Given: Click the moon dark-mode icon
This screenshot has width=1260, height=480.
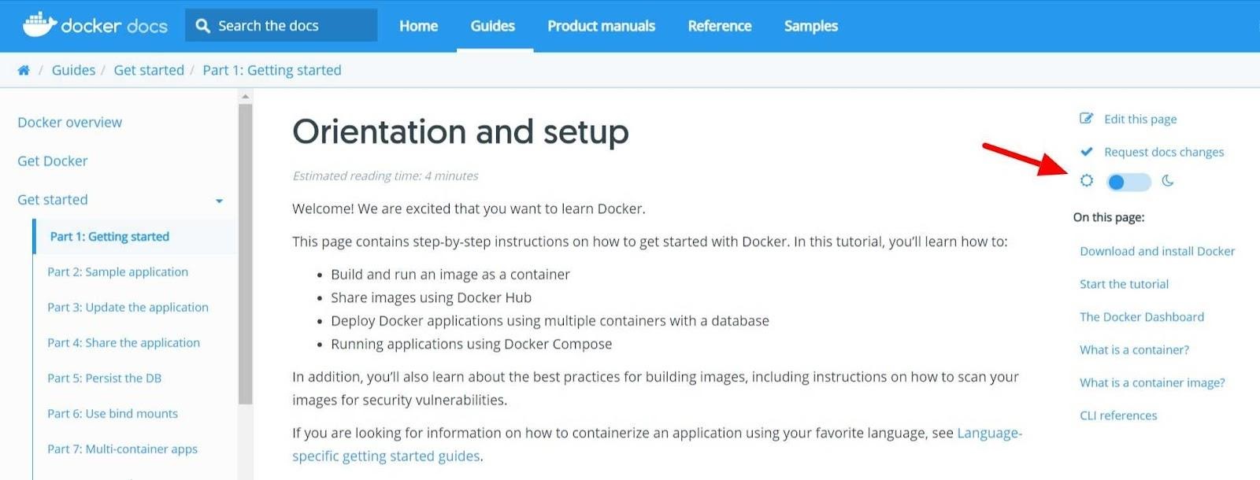Looking at the screenshot, I should point(1168,181).
